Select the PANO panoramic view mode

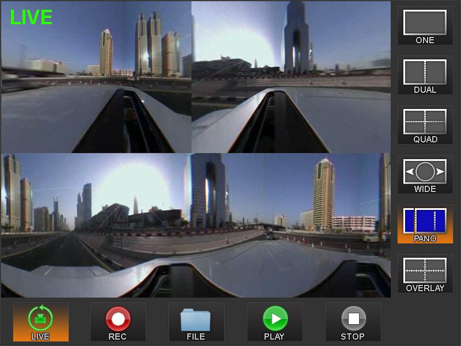(425, 224)
